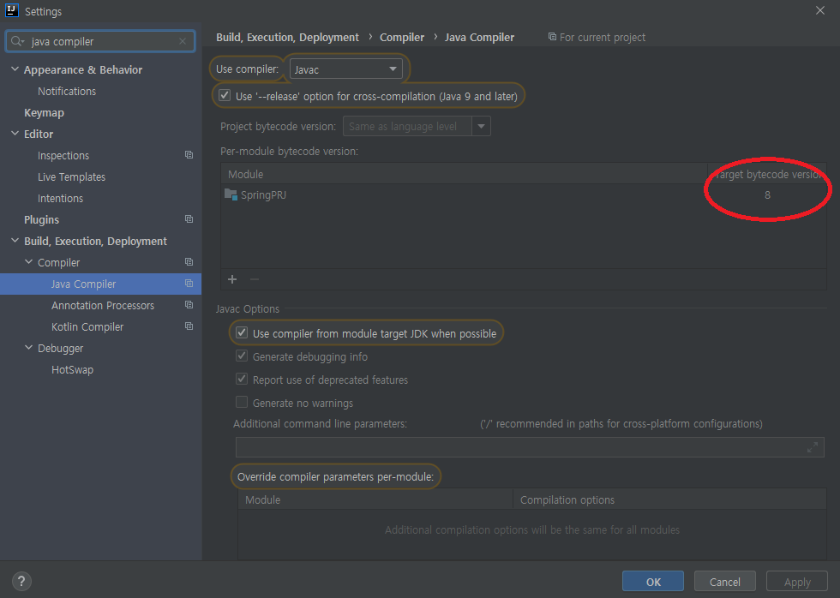Toggle Report use of deprecated features

242,379
